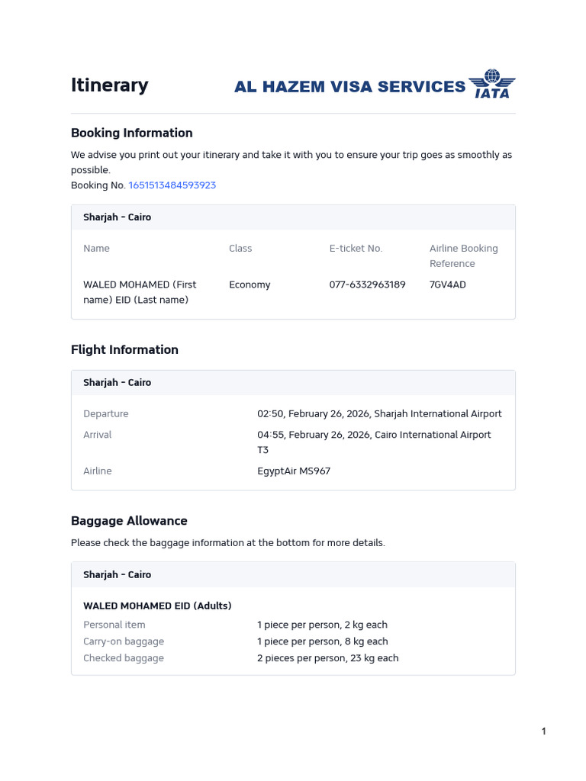Select airline booking reference 7GV4AD
586x781 pixels.
[447, 285]
